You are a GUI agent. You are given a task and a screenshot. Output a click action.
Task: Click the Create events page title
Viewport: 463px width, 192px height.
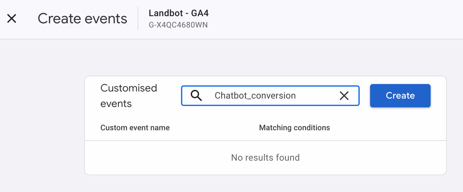(83, 19)
